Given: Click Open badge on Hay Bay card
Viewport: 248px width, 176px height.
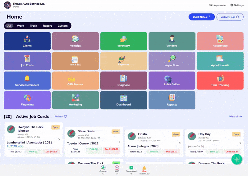Looking at the screenshot, I should 236,134.
